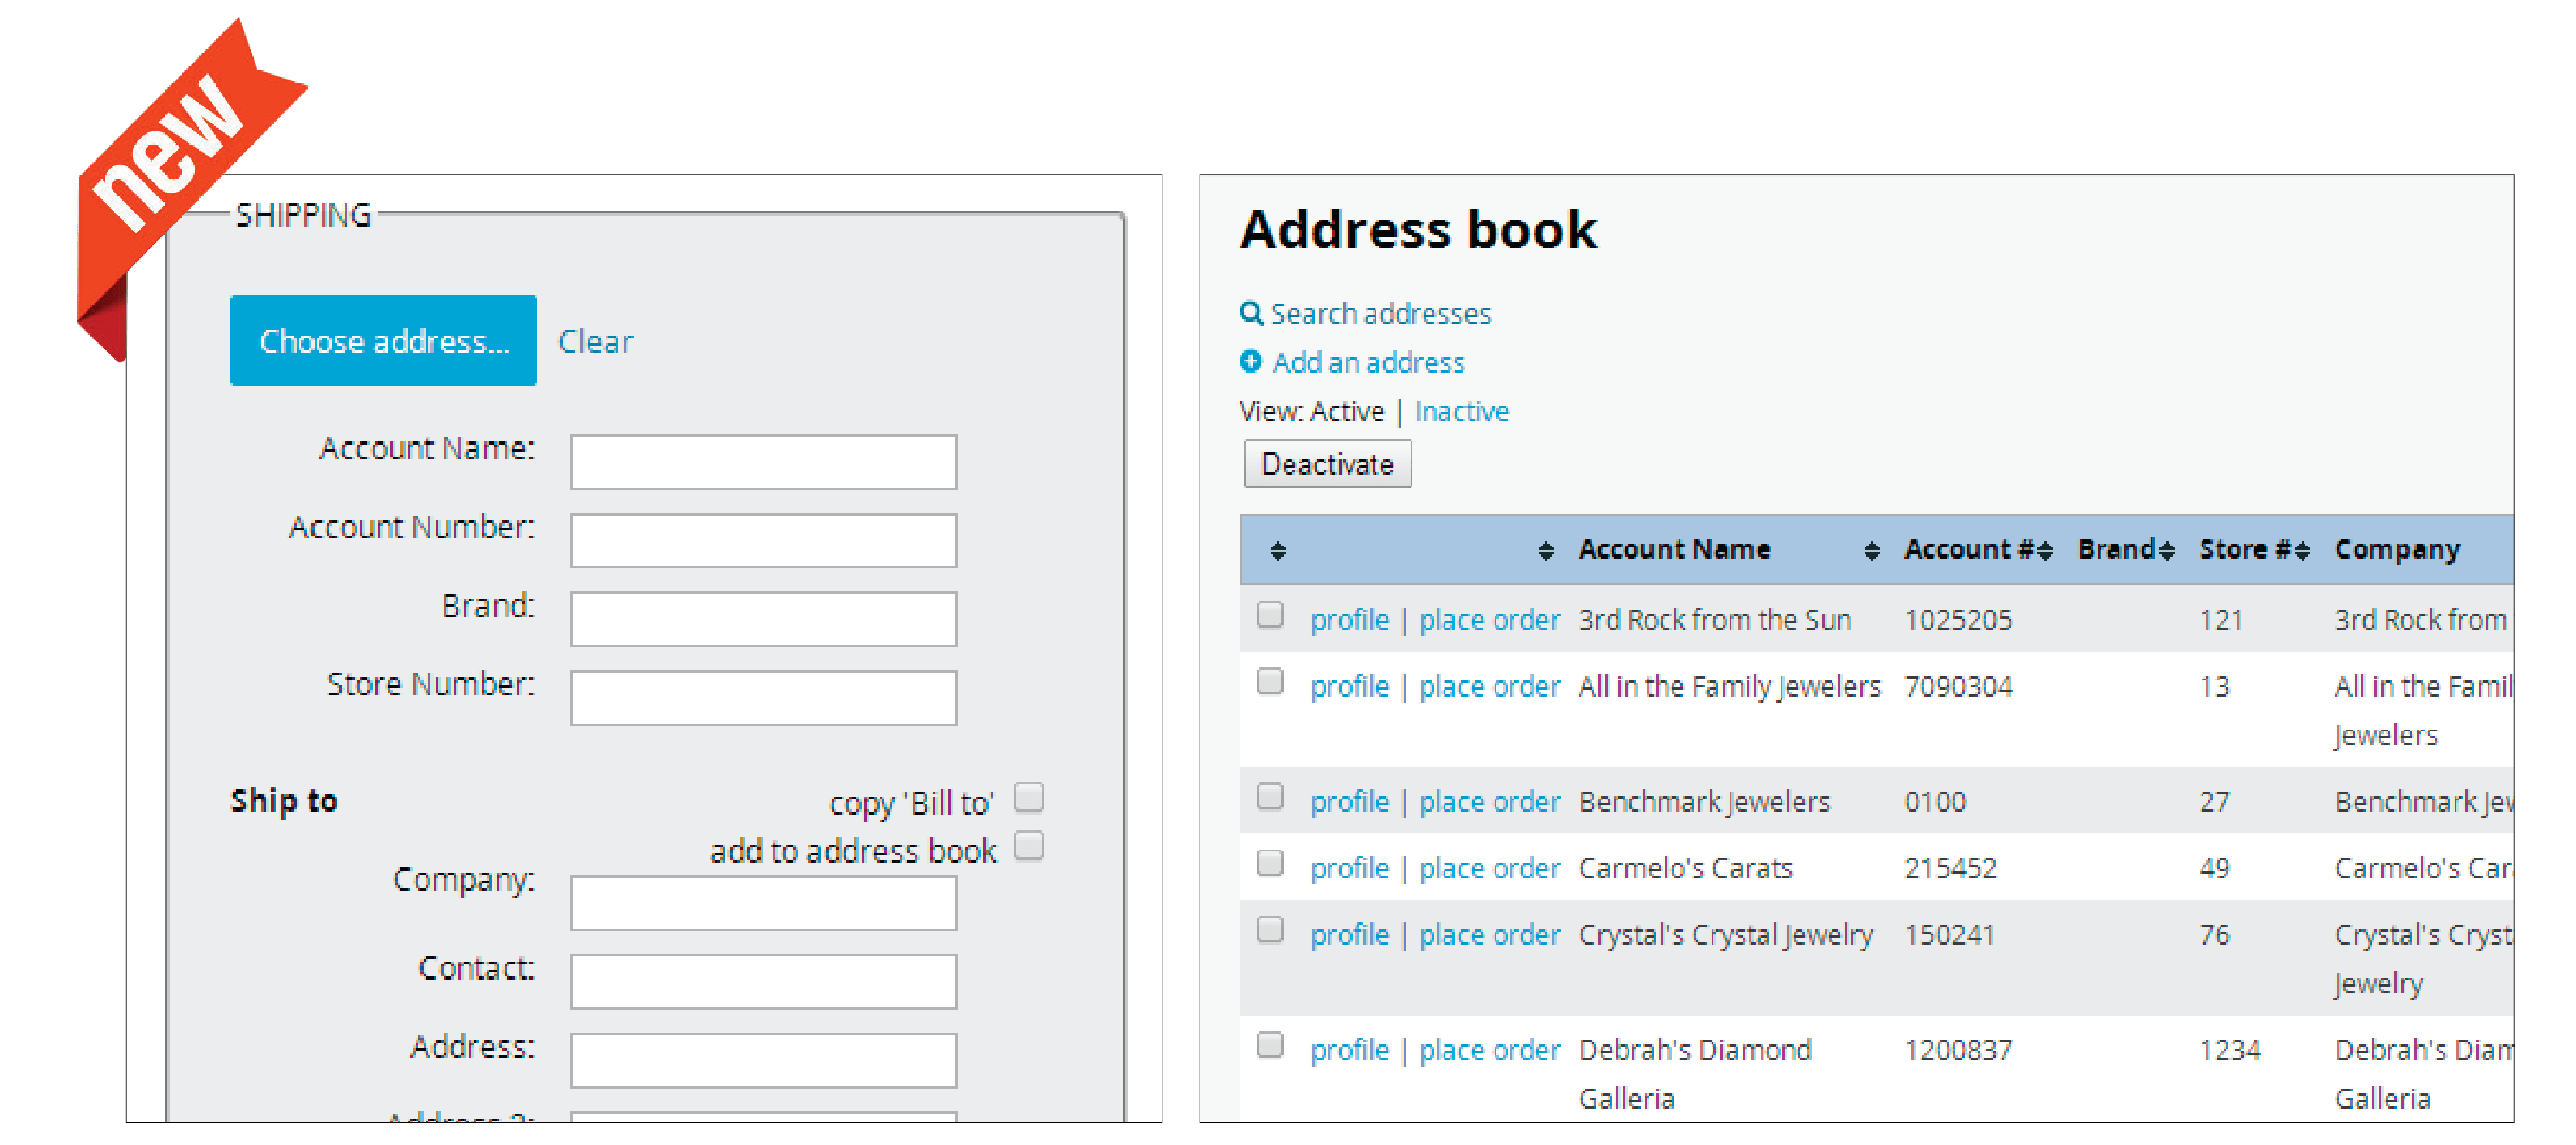Sort by Account # column arrows
Viewport: 2576px width, 1145px height.
pyautogui.click(x=2045, y=551)
